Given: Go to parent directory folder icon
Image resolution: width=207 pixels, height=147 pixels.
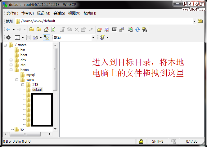Looking at the screenshot, I should [32, 29].
